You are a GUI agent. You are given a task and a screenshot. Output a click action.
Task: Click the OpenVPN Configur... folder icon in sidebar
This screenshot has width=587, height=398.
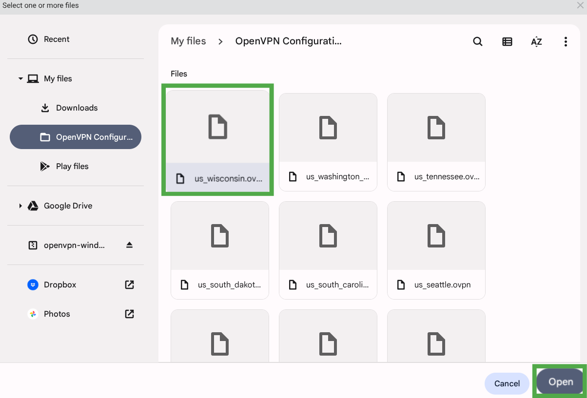pyautogui.click(x=45, y=137)
